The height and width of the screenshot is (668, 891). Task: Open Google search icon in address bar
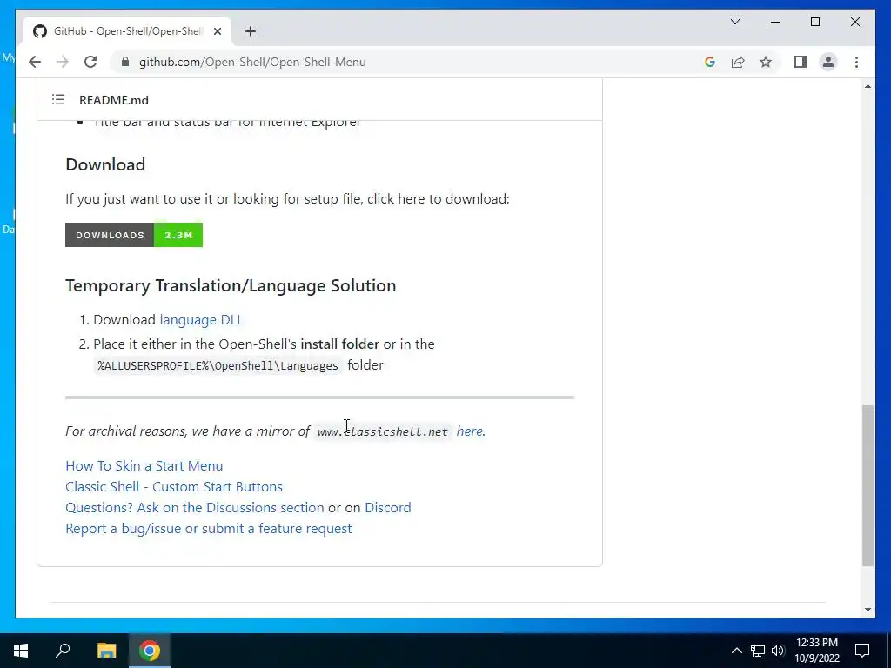[x=710, y=62]
